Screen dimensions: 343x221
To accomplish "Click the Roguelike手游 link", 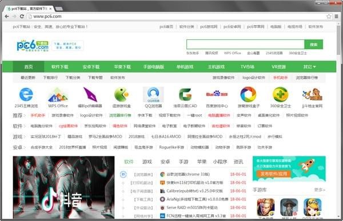I will (x=171, y=147).
